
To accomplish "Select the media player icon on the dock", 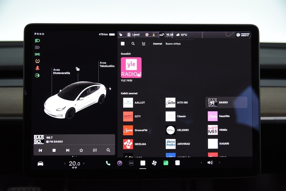I will [119, 163].
